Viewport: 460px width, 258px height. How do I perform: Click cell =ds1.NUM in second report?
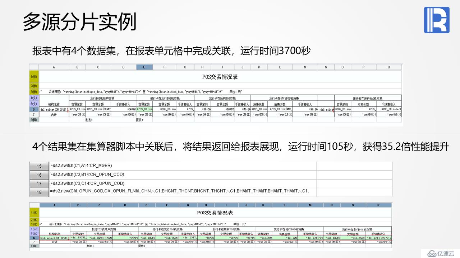263,238
